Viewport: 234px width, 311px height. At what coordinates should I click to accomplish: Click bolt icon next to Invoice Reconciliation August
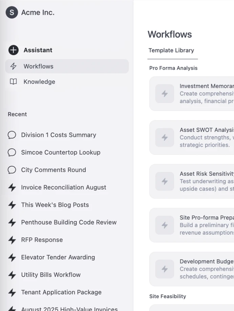pyautogui.click(x=12, y=187)
